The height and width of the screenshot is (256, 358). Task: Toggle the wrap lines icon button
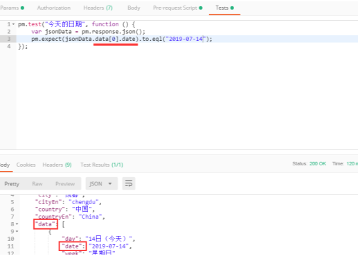pyautogui.click(x=129, y=183)
